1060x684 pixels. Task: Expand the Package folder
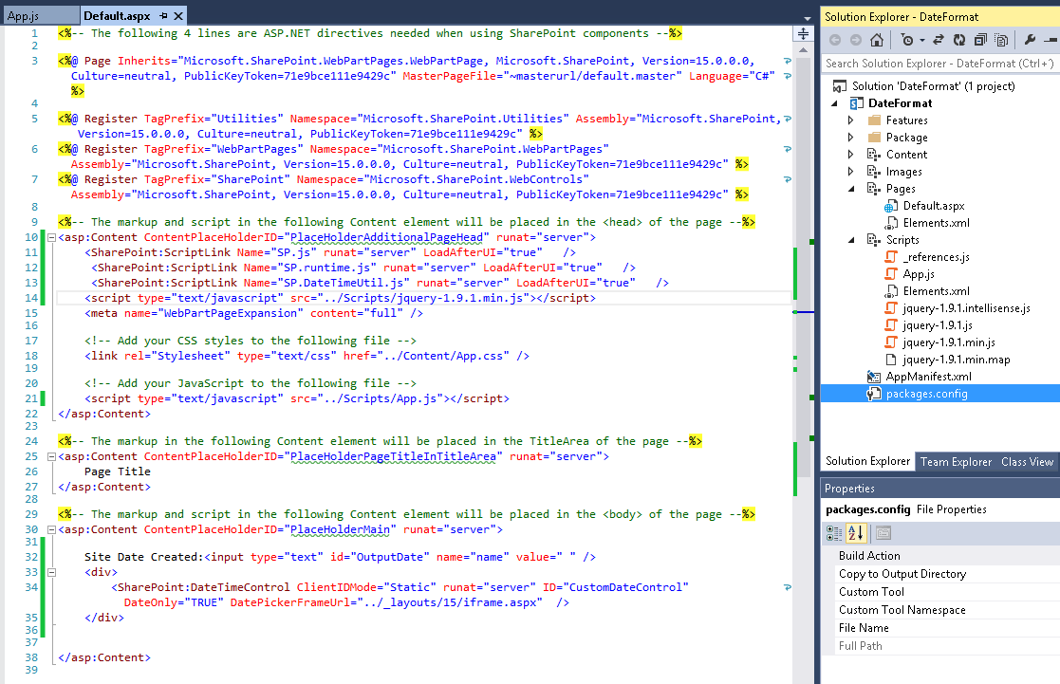[851, 138]
